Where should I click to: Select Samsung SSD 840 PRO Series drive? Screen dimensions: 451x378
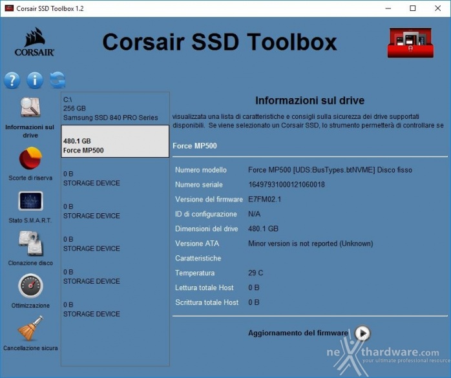pos(115,109)
